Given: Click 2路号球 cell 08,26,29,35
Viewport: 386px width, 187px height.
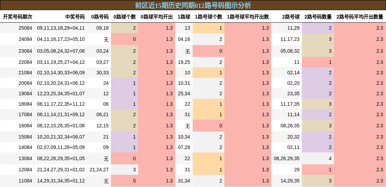Looking at the screenshot, I should pyautogui.click(x=287, y=158).
